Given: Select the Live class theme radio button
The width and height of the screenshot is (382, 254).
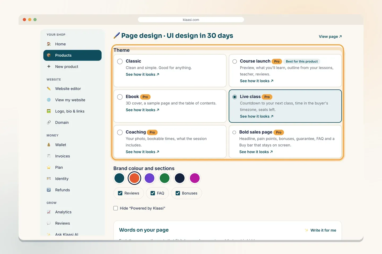Looking at the screenshot, I should (235, 97).
